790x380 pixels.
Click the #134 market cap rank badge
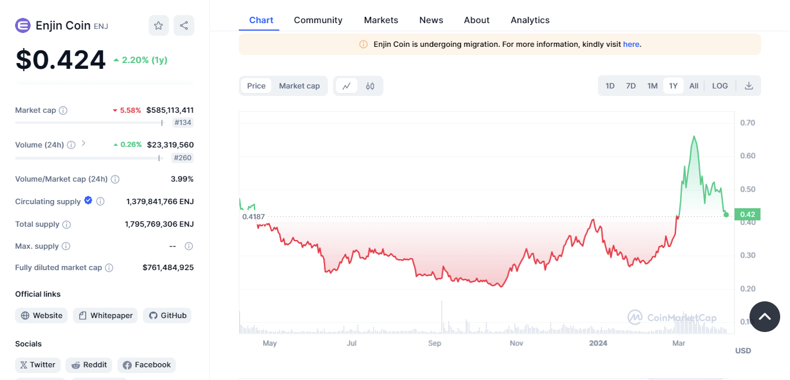(x=183, y=123)
